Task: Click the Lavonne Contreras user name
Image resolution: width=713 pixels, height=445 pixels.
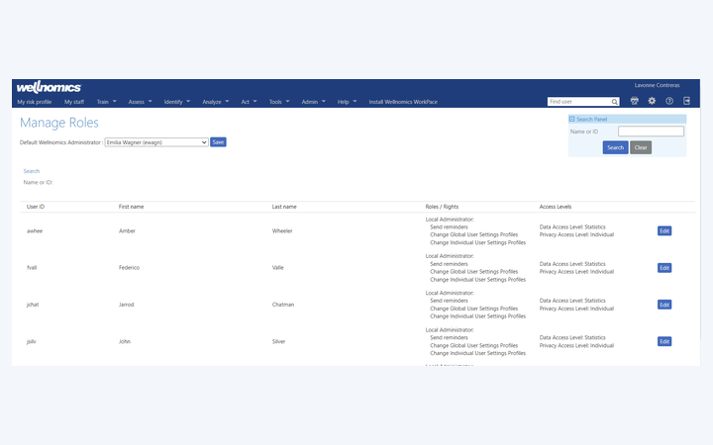Action: coord(658,85)
